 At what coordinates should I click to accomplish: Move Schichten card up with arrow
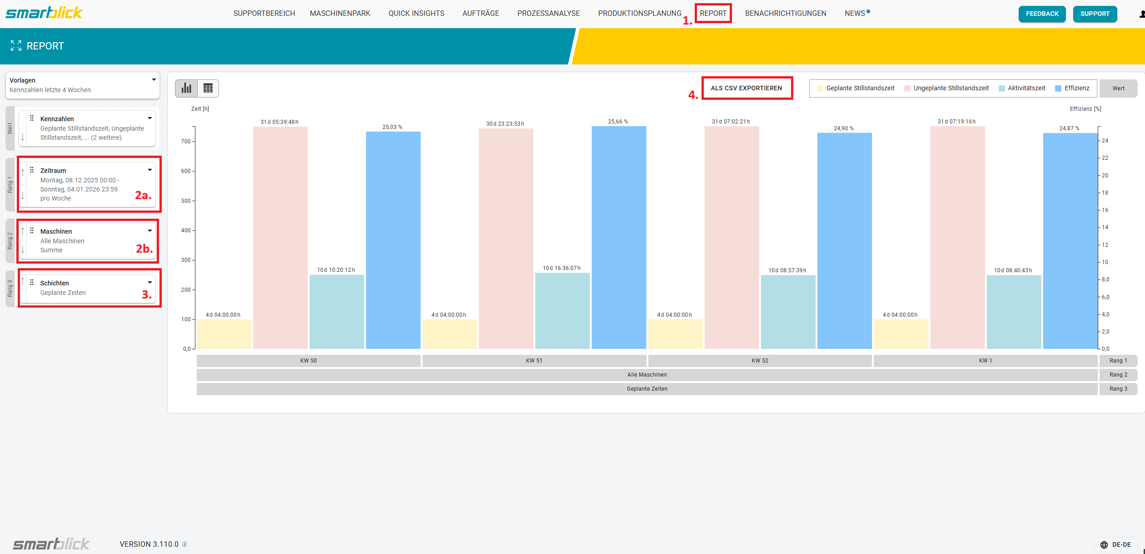[x=23, y=282]
